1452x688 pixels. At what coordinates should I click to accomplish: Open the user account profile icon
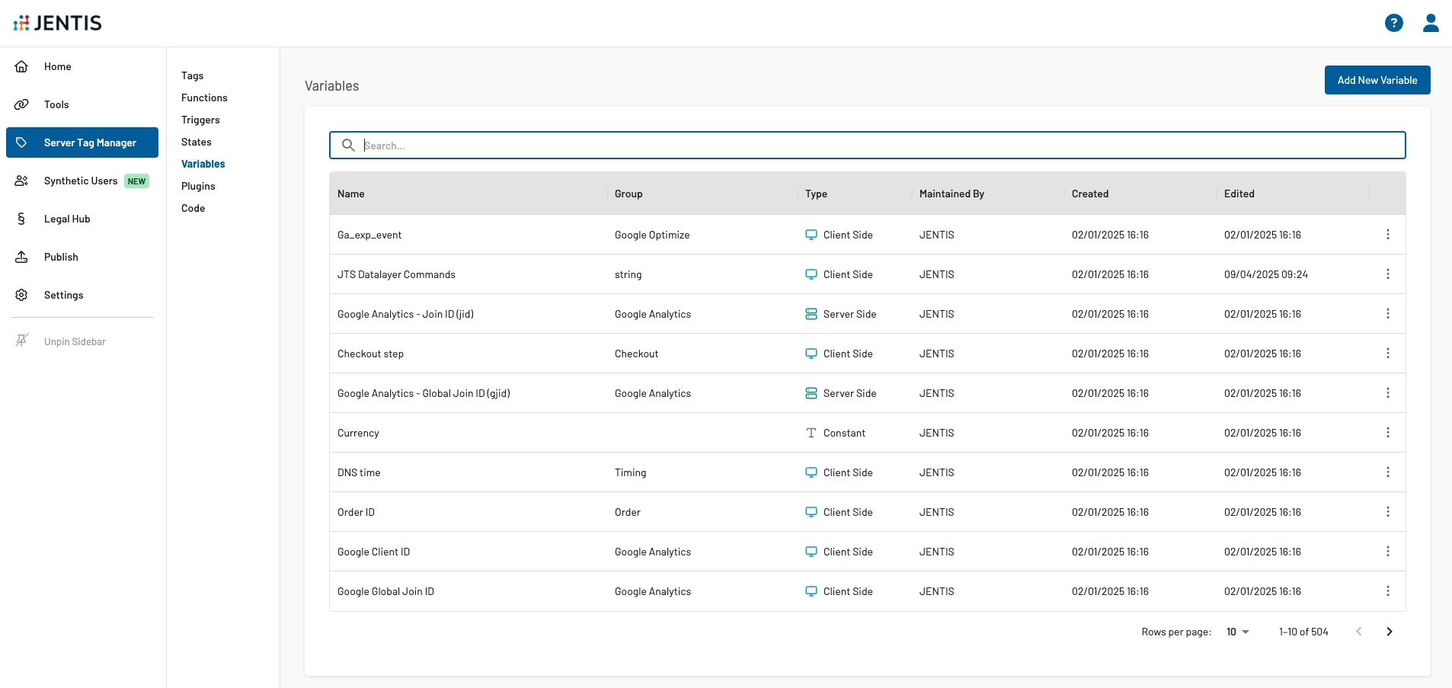[1431, 24]
